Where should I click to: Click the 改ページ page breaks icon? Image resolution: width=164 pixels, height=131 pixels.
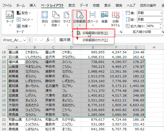(92, 15)
